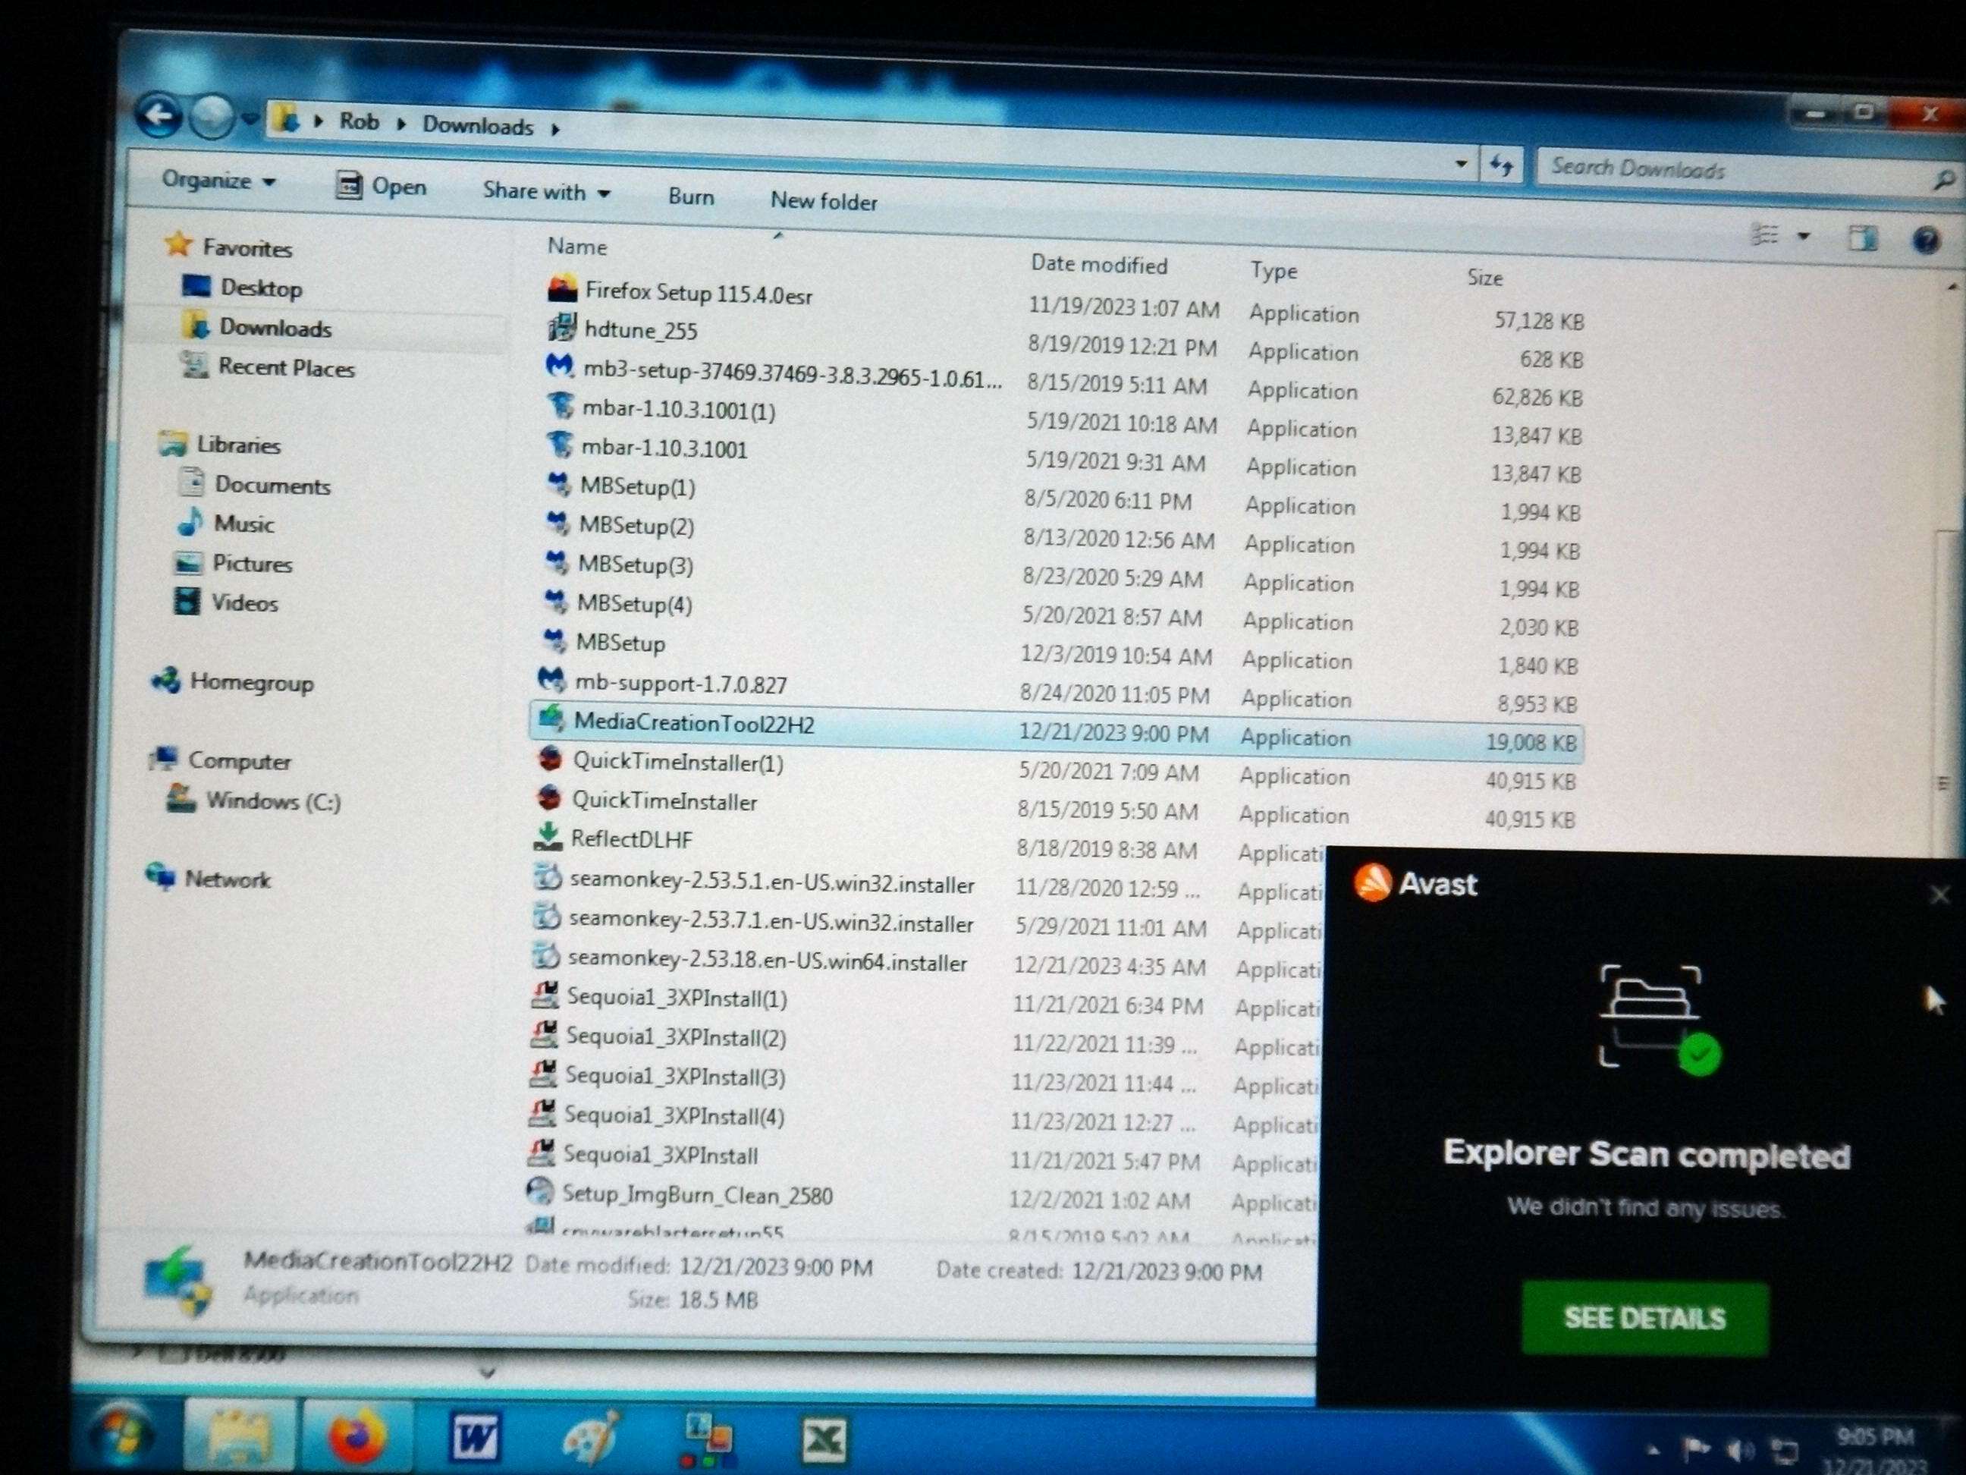Click the 8/19/2019 12:21 PM date cell

[x=1122, y=346]
